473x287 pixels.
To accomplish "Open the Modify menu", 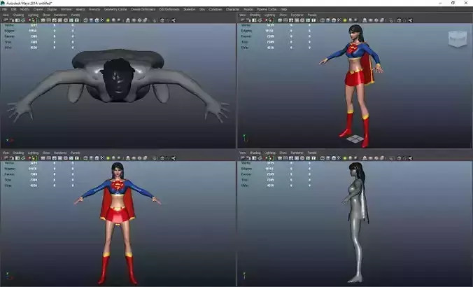I will 24,9.
